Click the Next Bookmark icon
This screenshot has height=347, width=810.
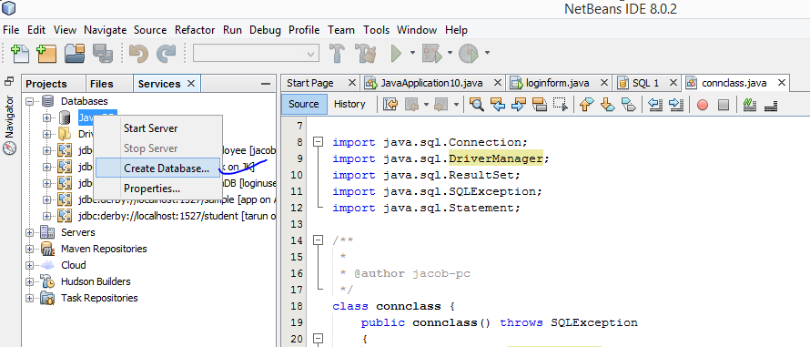click(608, 105)
